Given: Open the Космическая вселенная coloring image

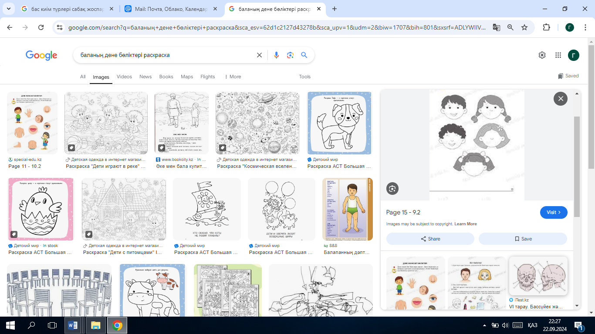Looking at the screenshot, I should [257, 123].
